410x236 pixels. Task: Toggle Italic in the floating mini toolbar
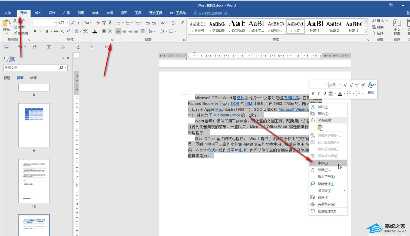point(319,93)
